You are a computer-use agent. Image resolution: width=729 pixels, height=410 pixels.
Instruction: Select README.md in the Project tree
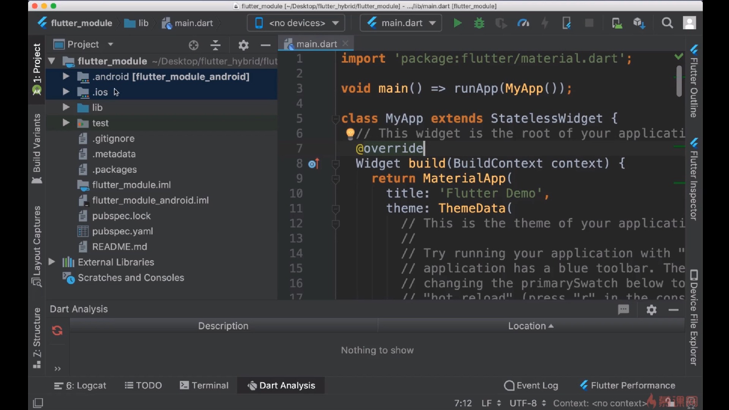point(120,247)
